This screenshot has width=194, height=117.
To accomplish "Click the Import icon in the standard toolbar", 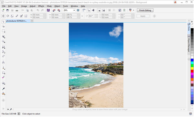I will [54, 10].
